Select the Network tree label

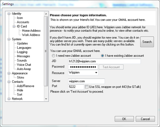(17, 99)
